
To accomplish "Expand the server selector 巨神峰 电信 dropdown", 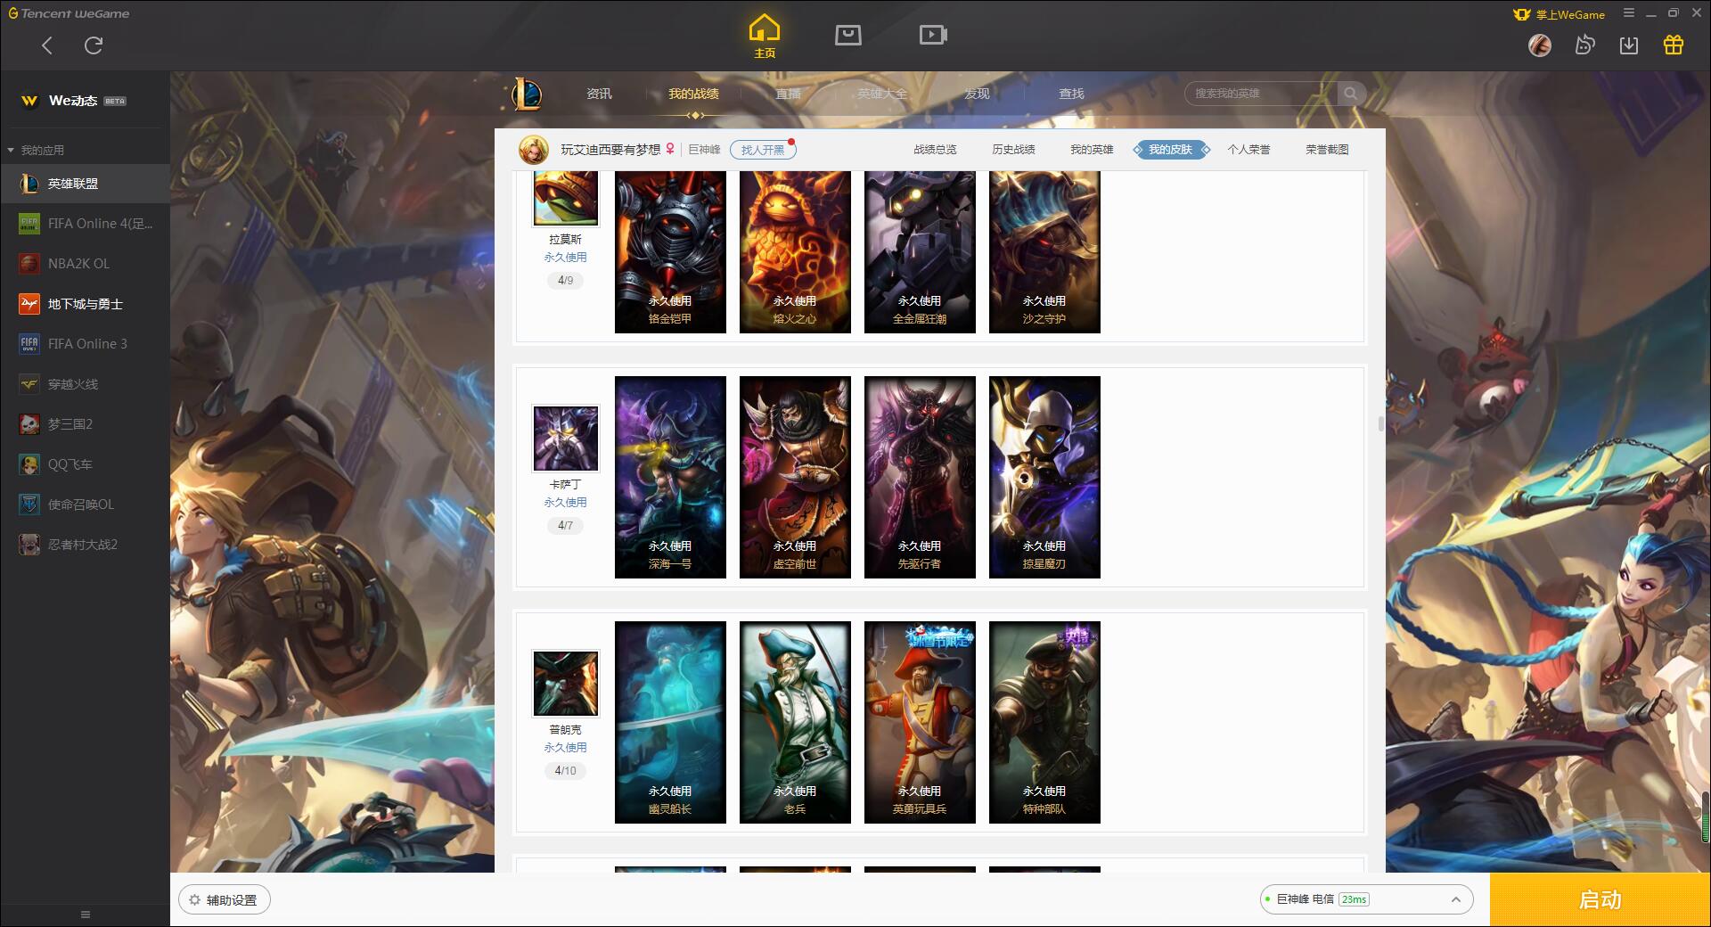I will (1366, 899).
